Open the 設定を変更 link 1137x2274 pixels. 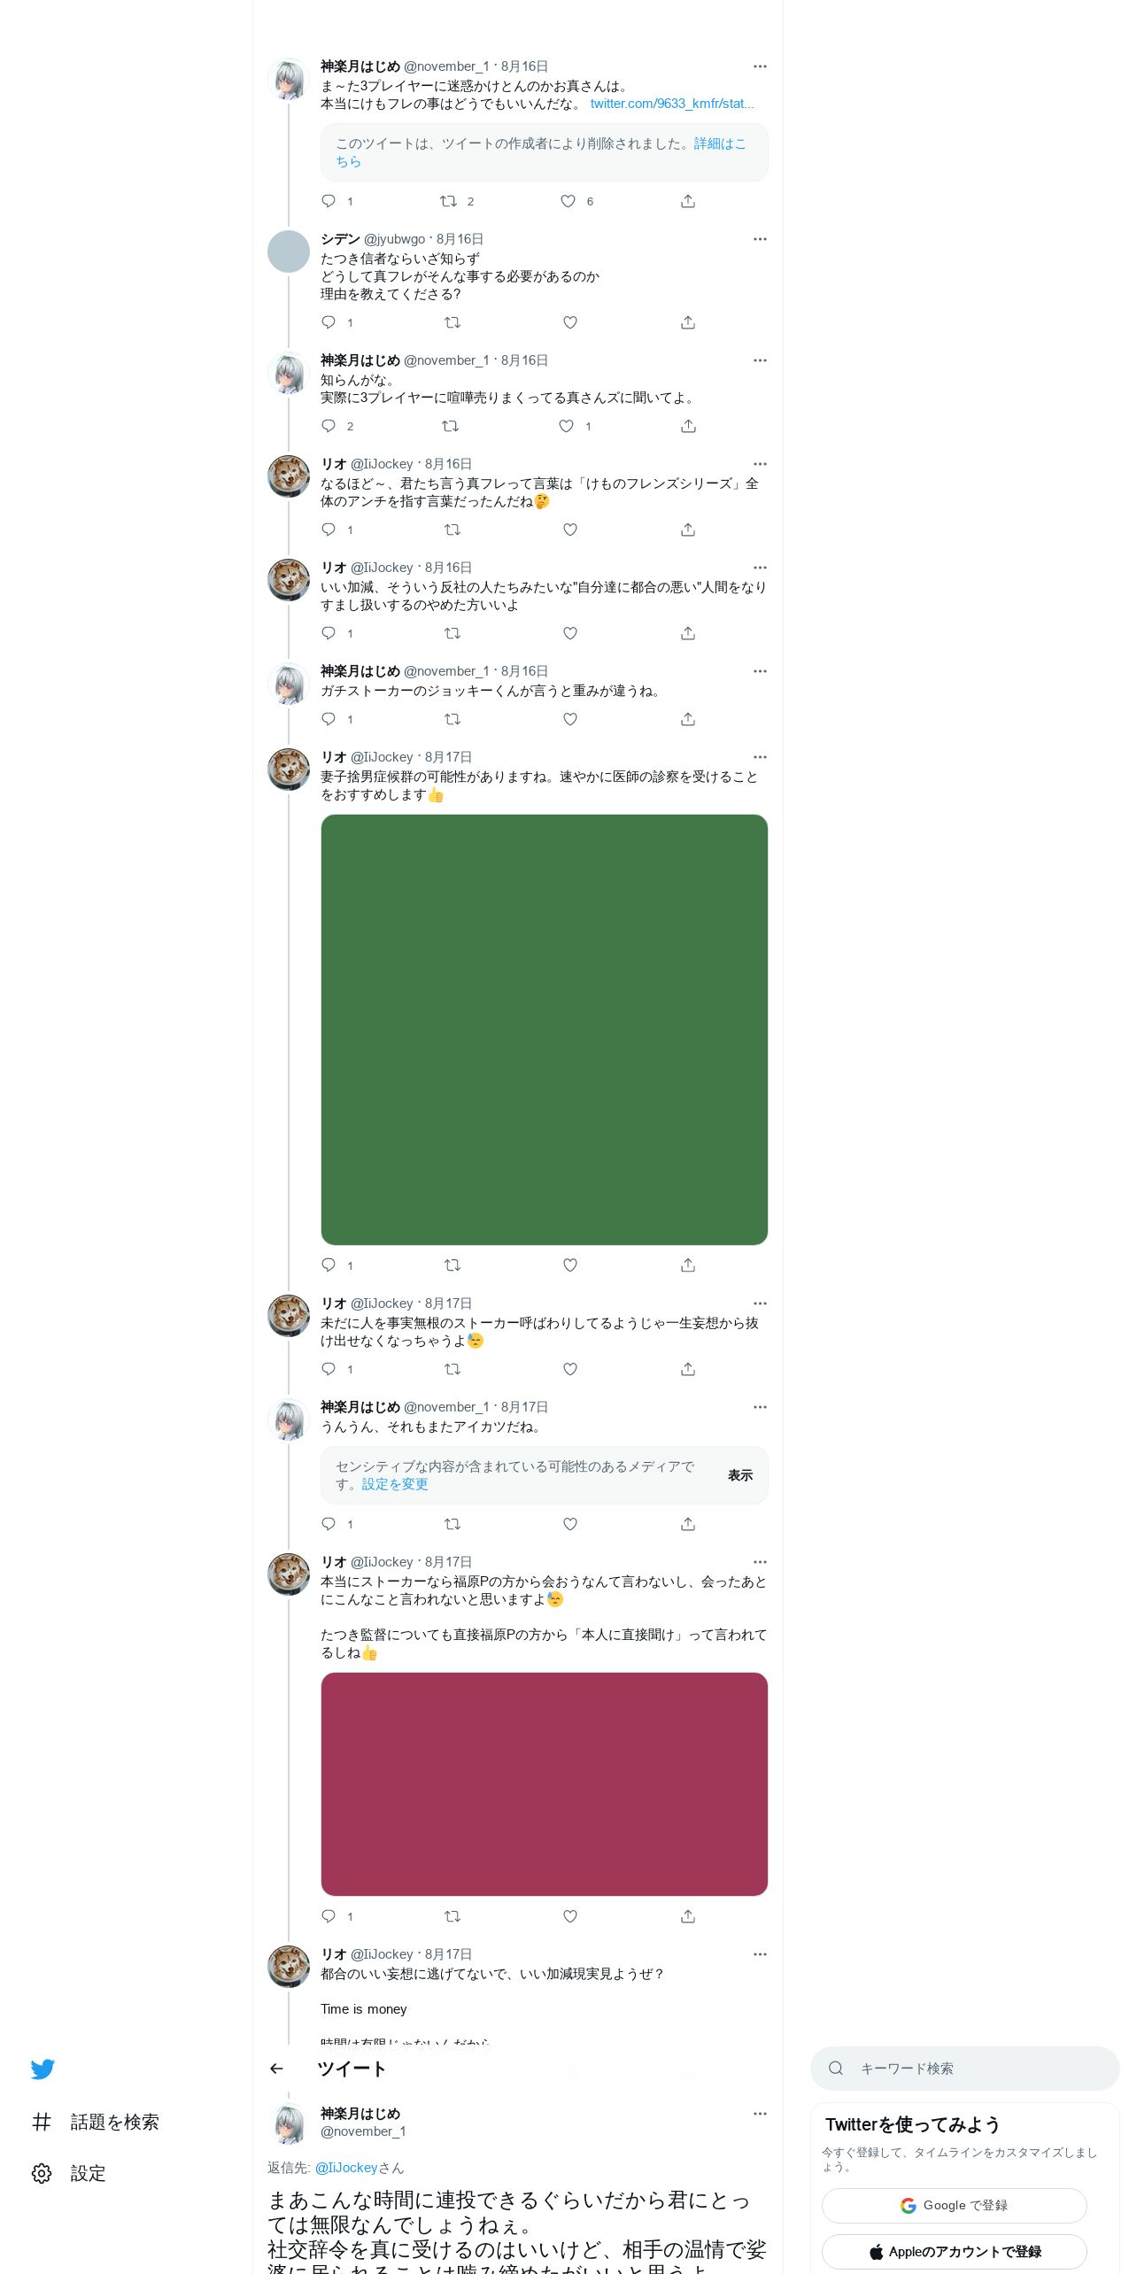pos(395,1484)
